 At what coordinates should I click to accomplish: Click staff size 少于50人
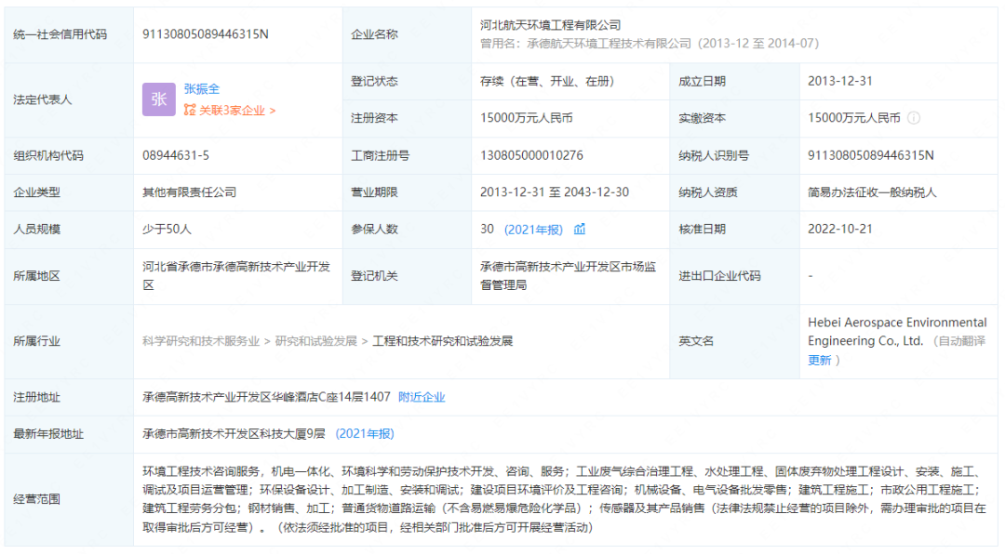(167, 230)
